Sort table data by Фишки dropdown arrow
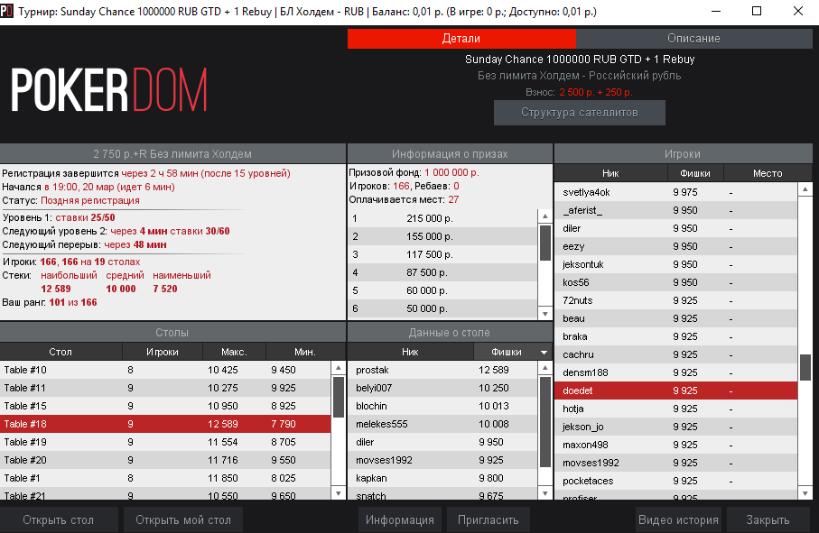The height and width of the screenshot is (533, 819). [x=544, y=353]
